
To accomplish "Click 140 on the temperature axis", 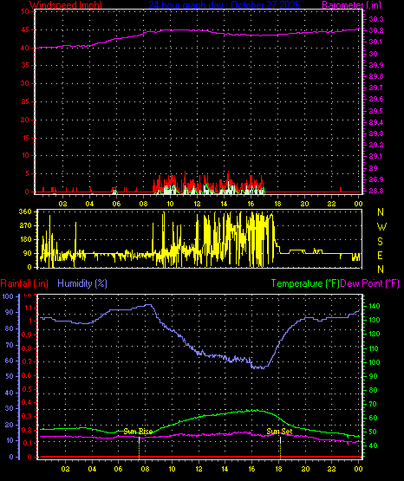I will click(375, 306).
